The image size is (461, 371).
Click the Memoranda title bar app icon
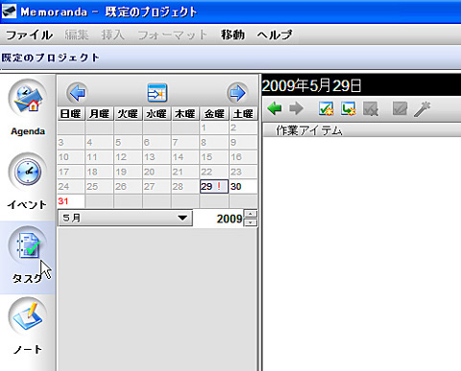tap(9, 12)
